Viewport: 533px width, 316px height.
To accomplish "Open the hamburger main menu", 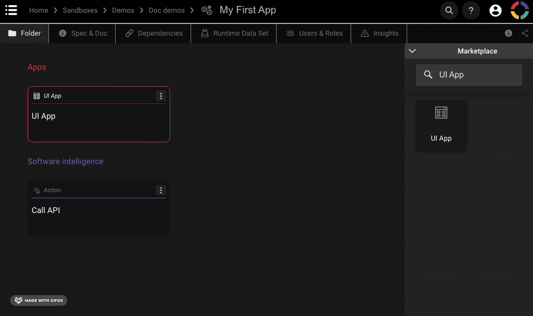I will pyautogui.click(x=11, y=10).
